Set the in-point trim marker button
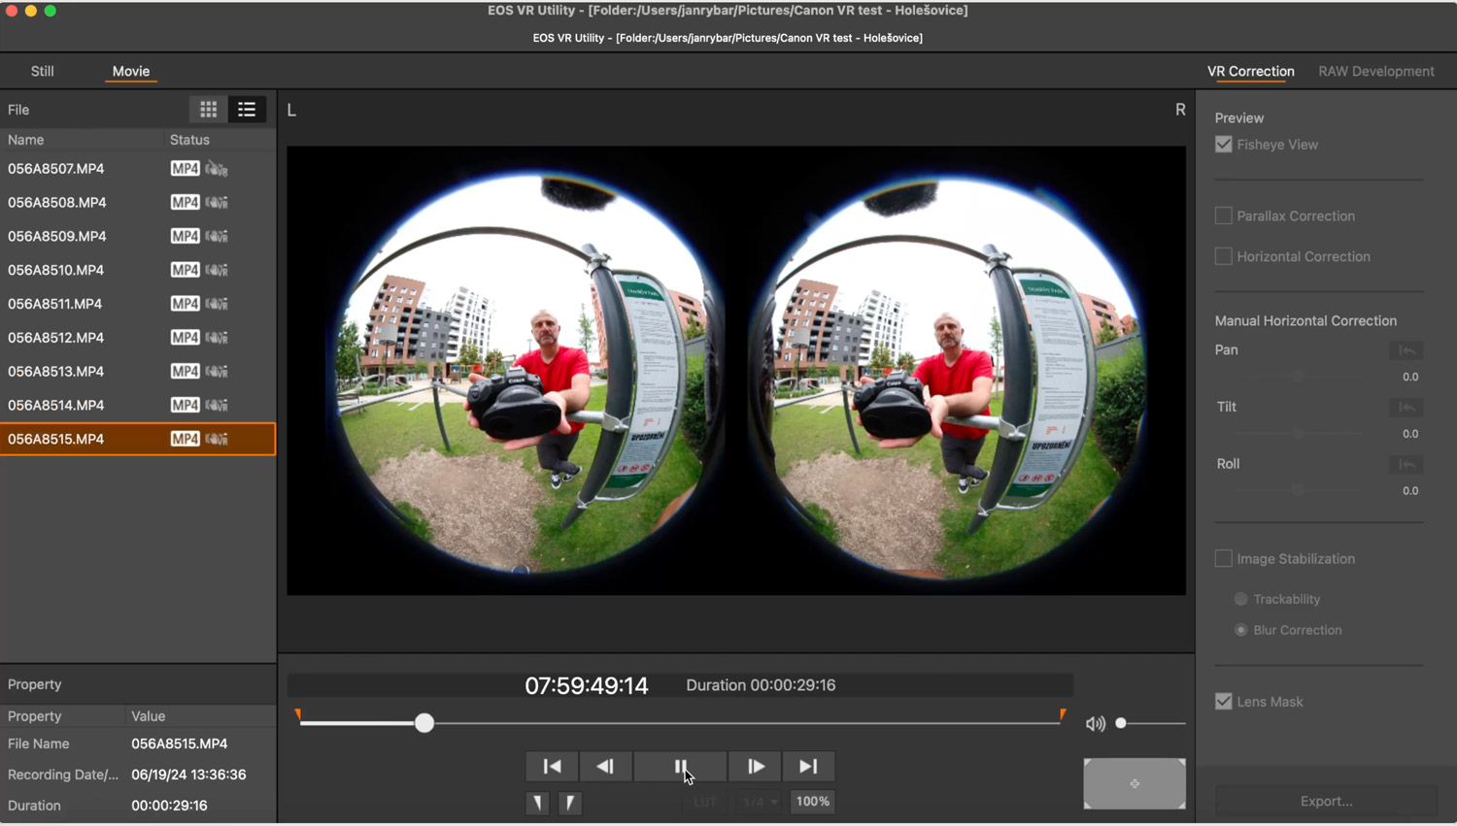The width and height of the screenshot is (1457, 826). [x=537, y=803]
